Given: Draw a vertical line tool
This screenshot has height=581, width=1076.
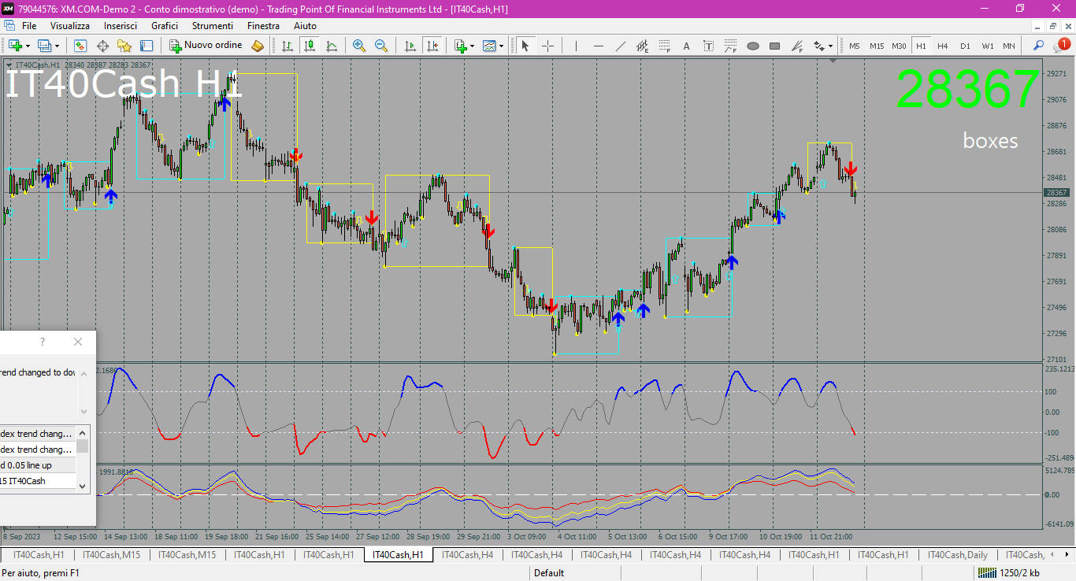Looking at the screenshot, I should pyautogui.click(x=576, y=46).
